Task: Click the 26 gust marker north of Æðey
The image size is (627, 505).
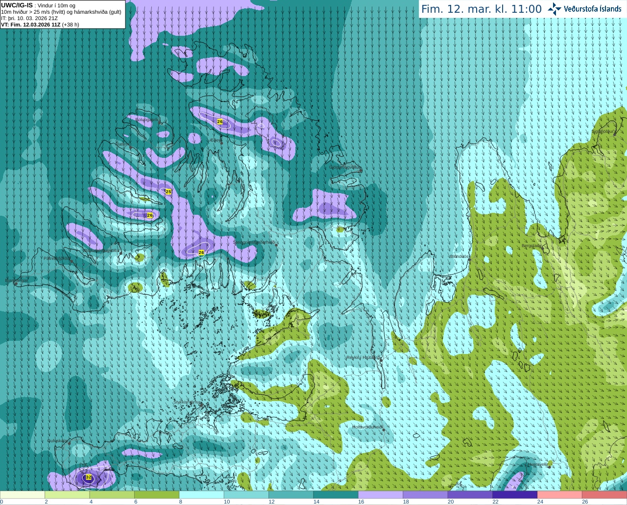Action: coord(220,121)
